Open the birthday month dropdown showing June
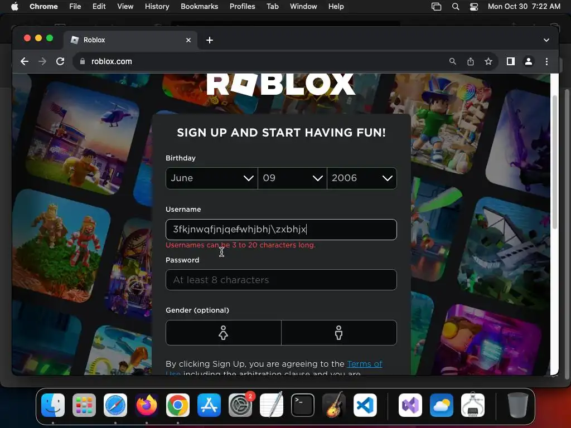The width and height of the screenshot is (571, 428). point(211,178)
